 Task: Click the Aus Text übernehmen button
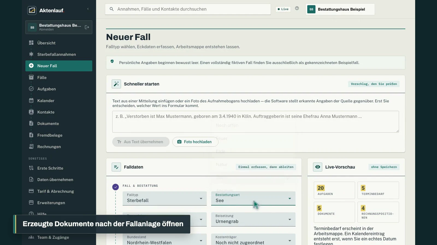pyautogui.click(x=141, y=142)
